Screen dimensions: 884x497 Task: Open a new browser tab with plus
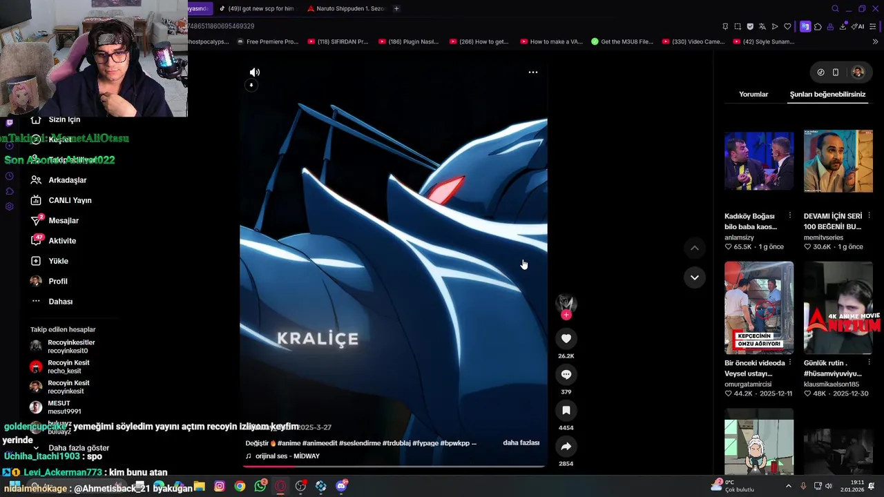click(396, 8)
